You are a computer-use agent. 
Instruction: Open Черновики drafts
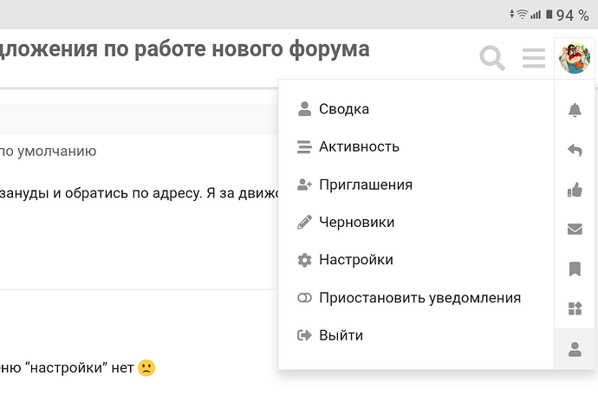[x=416, y=222]
